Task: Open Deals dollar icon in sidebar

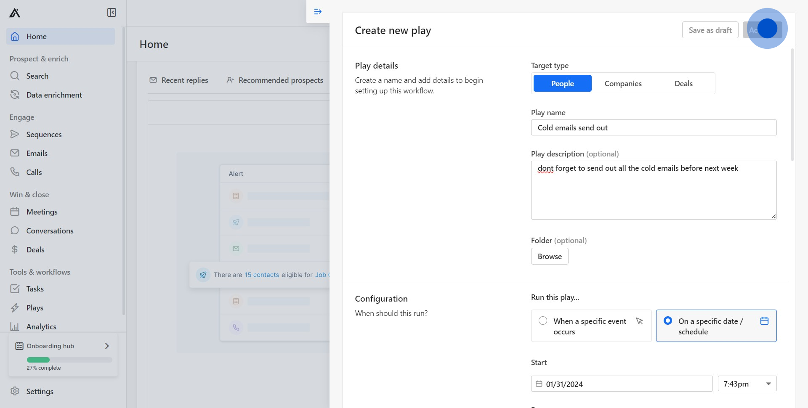Action: click(x=15, y=250)
